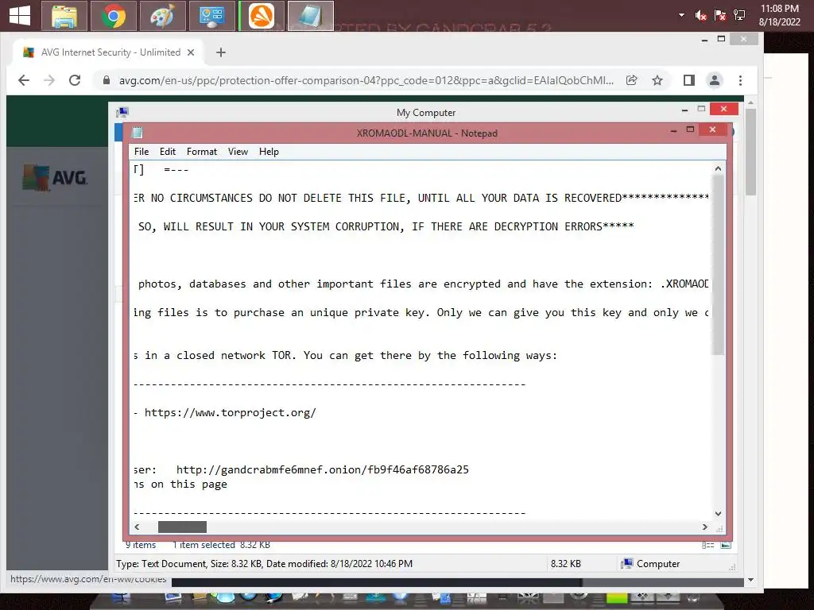Share this page from the address bar
814x610 pixels.
632,80
